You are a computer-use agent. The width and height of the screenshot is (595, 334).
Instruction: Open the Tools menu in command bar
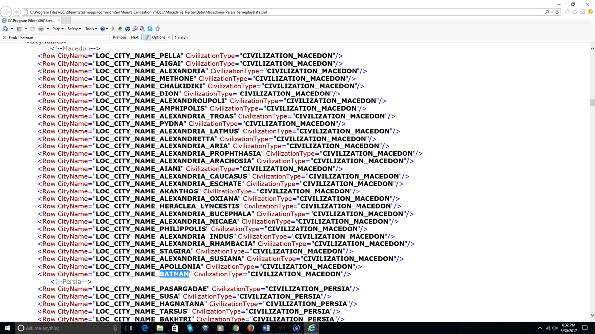pyautogui.click(x=91, y=29)
